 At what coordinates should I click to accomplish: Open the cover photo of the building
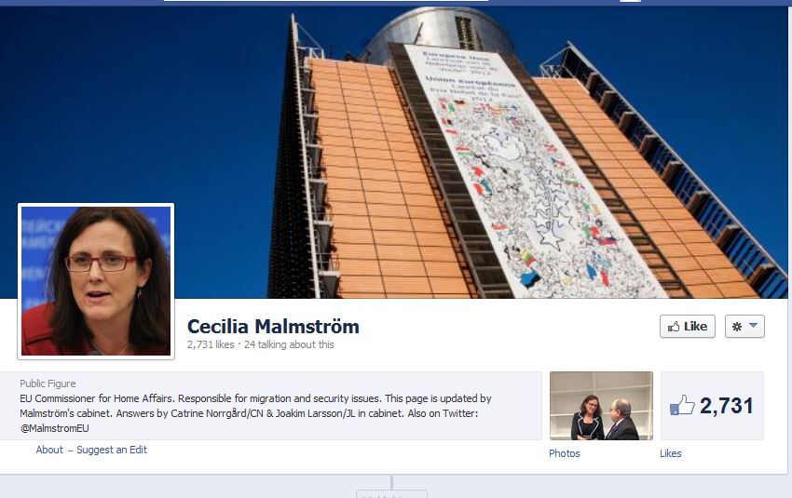click(x=394, y=152)
